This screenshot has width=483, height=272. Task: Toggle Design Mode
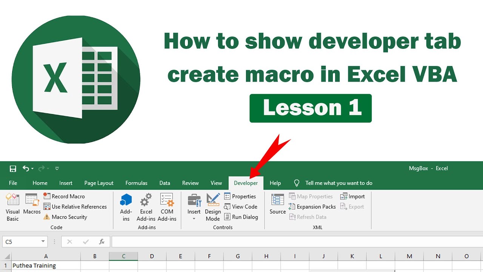coord(213,207)
